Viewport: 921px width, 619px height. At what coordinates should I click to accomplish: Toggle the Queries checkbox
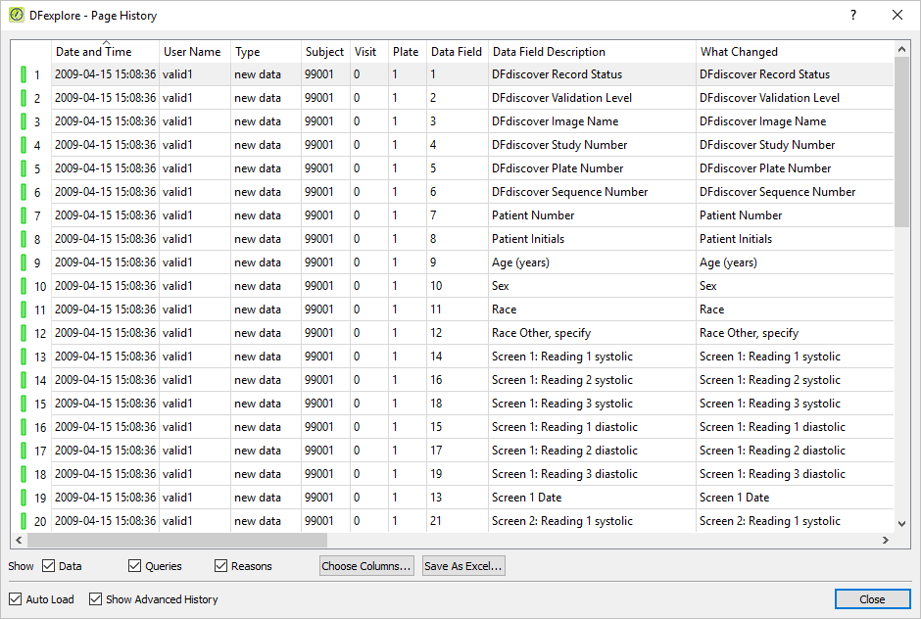pos(134,566)
